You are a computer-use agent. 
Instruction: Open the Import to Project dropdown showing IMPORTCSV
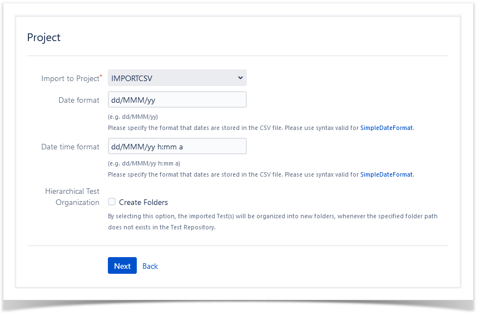(177, 78)
